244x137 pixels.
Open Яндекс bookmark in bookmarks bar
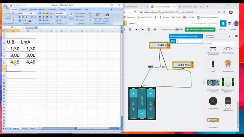[164, 18]
